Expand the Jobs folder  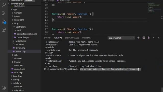(16, 55)
